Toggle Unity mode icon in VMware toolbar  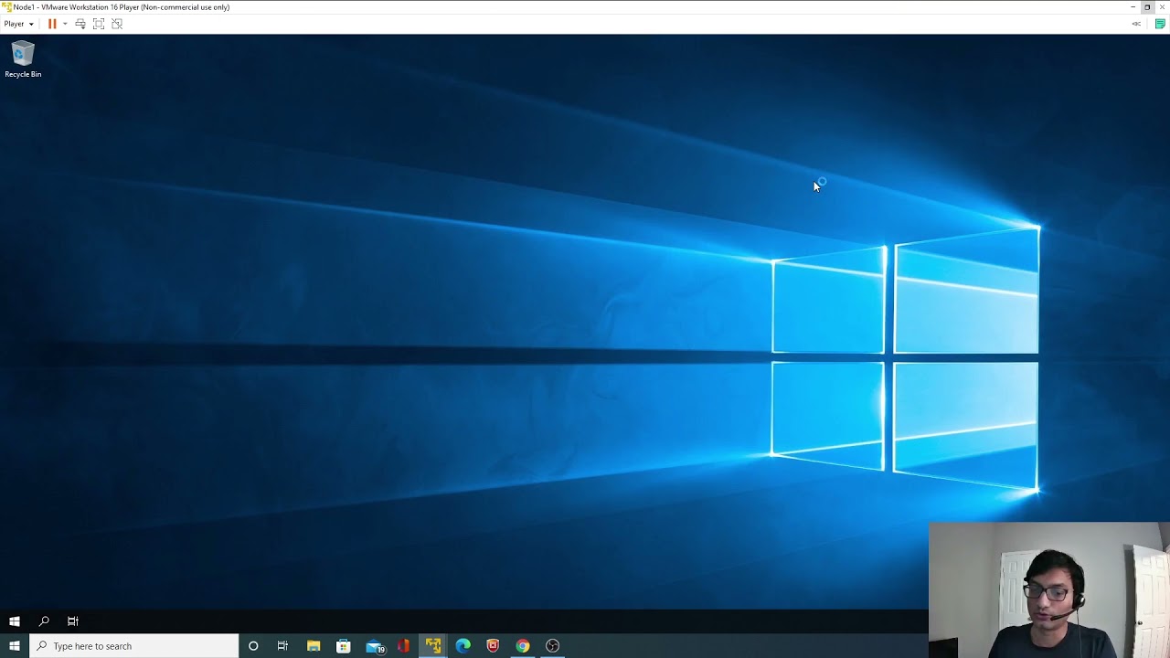click(x=117, y=24)
